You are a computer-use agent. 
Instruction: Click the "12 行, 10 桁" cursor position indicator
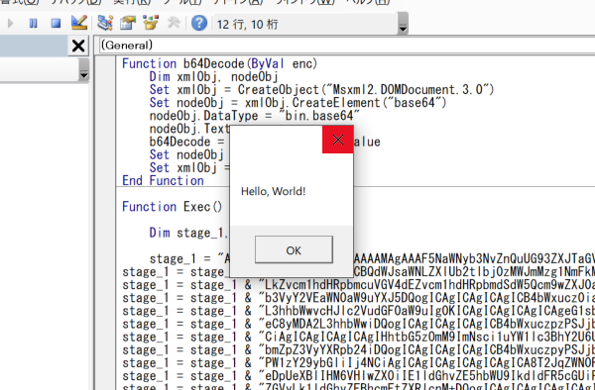pos(247,24)
